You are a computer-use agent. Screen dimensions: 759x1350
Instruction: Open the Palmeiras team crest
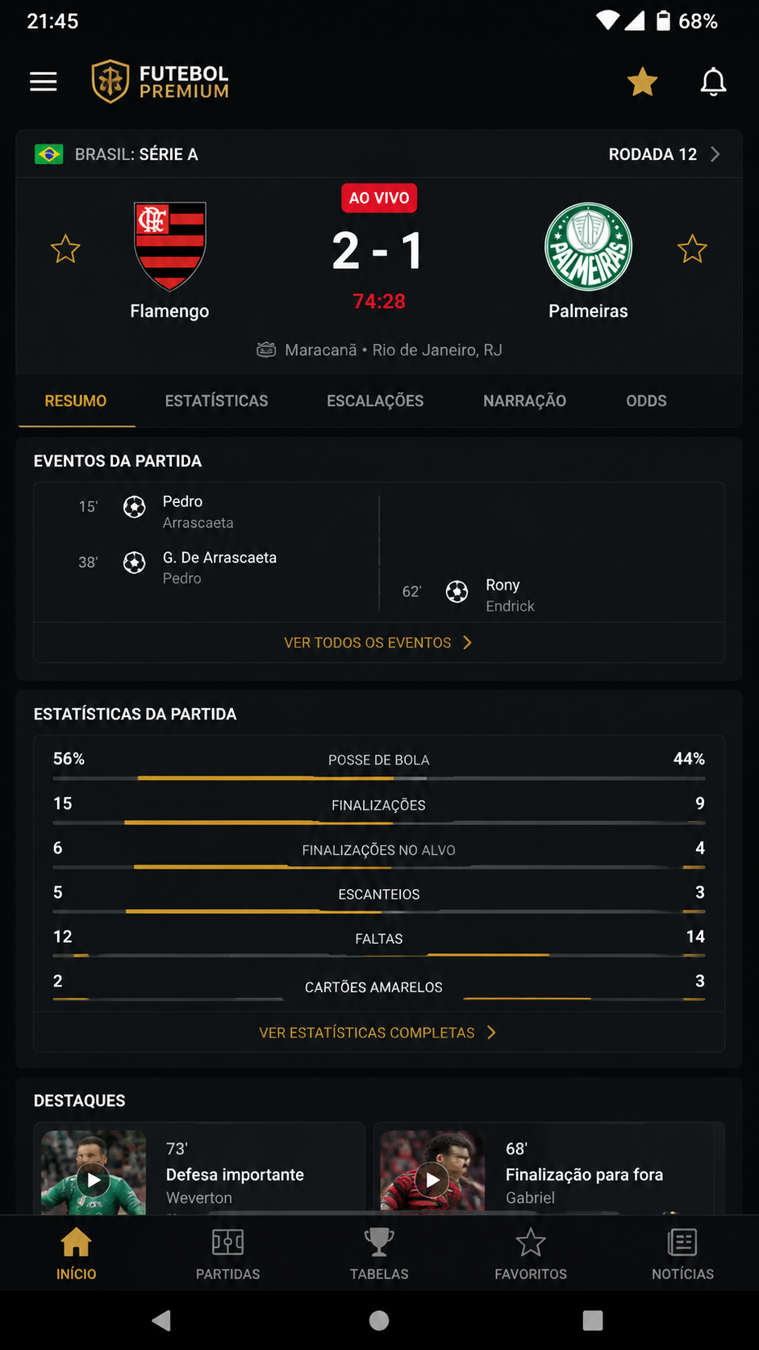pyautogui.click(x=588, y=246)
